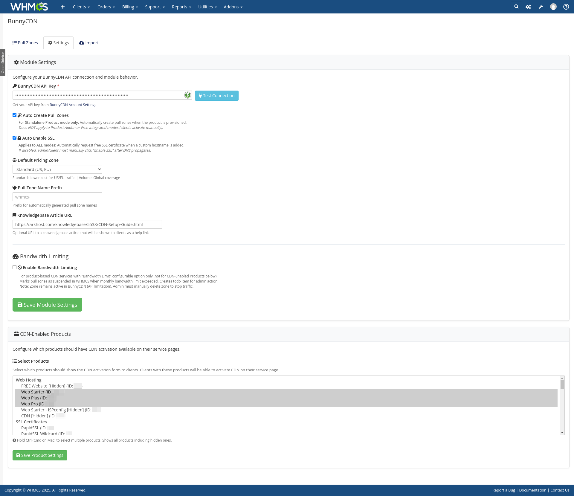Image resolution: width=574 pixels, height=496 pixels.
Task: Expand the Clients menu
Action: click(x=81, y=7)
